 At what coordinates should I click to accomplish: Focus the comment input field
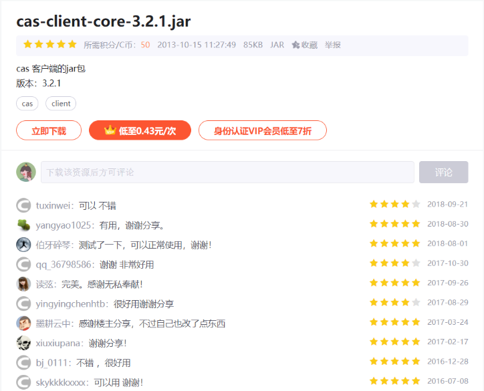(227, 172)
